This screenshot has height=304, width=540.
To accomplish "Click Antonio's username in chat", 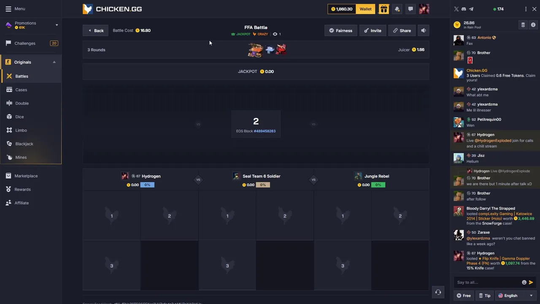I will [x=484, y=38].
